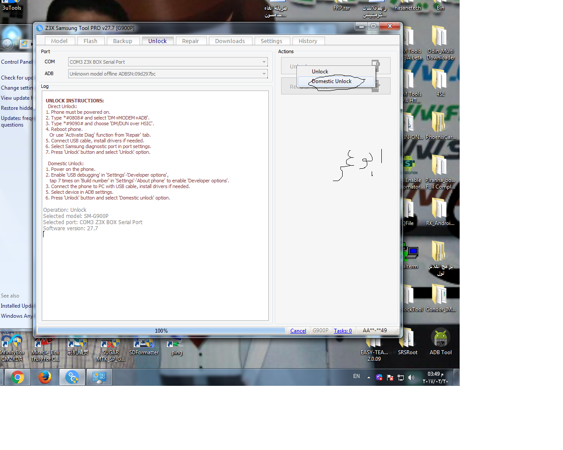Screen dimensions: 563x450
Task: Show hidden tray icons arrow
Action: [369, 377]
